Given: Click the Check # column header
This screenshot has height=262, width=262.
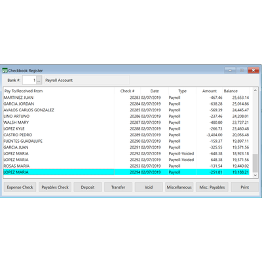Looking at the screenshot, I should click(x=127, y=91).
